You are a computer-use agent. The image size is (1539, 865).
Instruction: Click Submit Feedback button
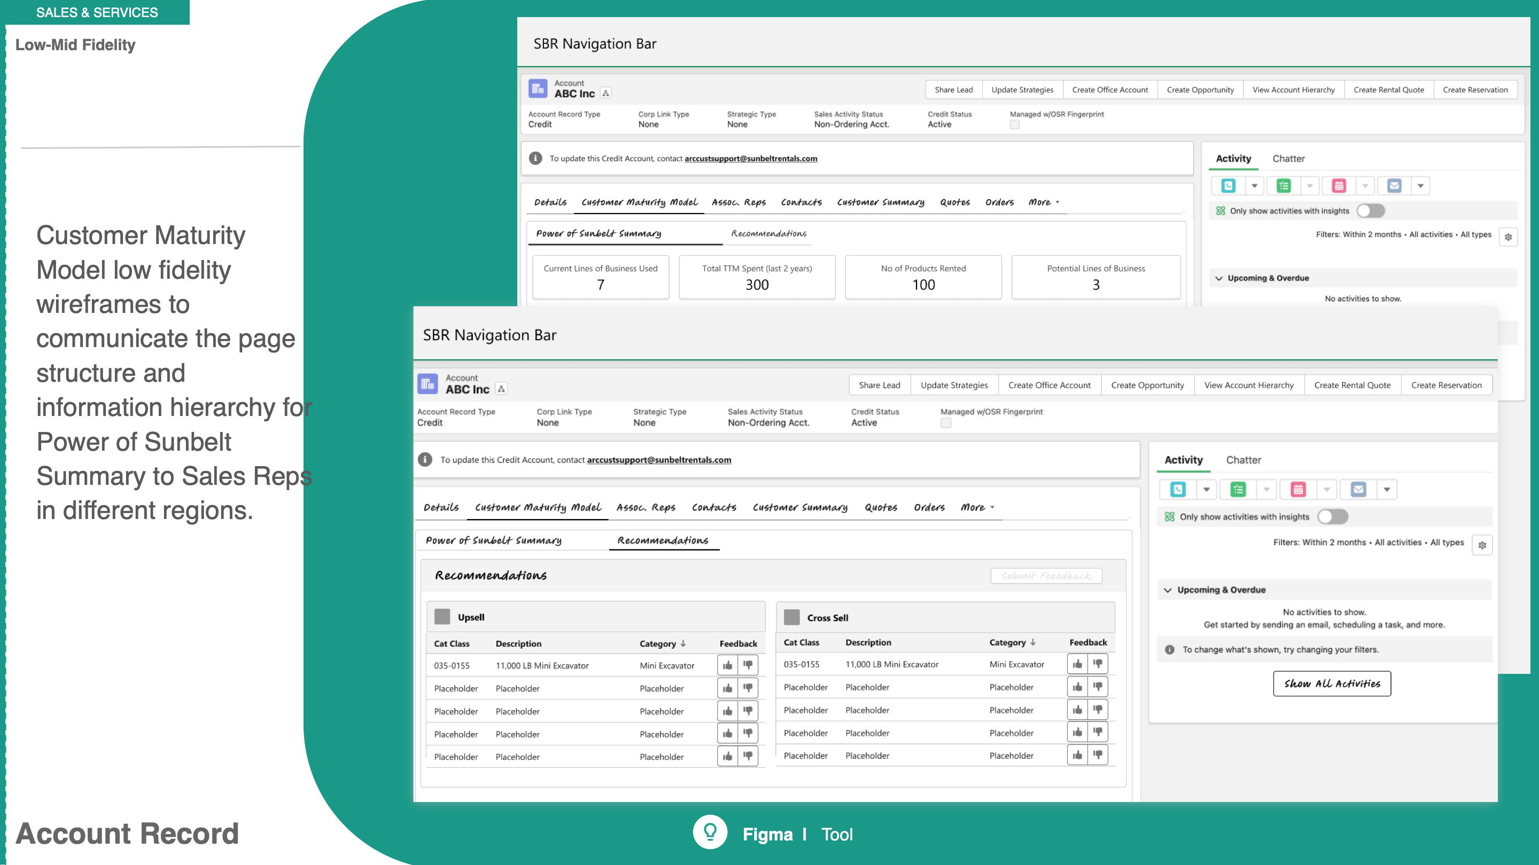(x=1046, y=576)
